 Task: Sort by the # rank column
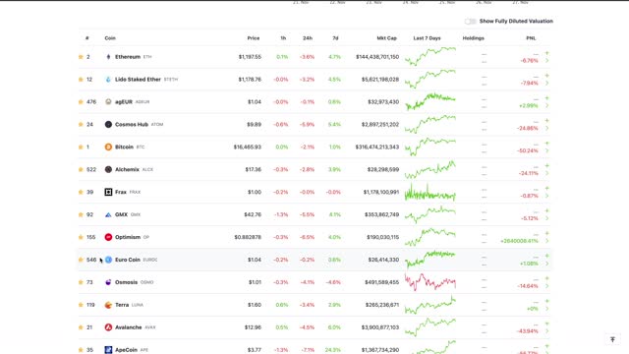[87, 38]
